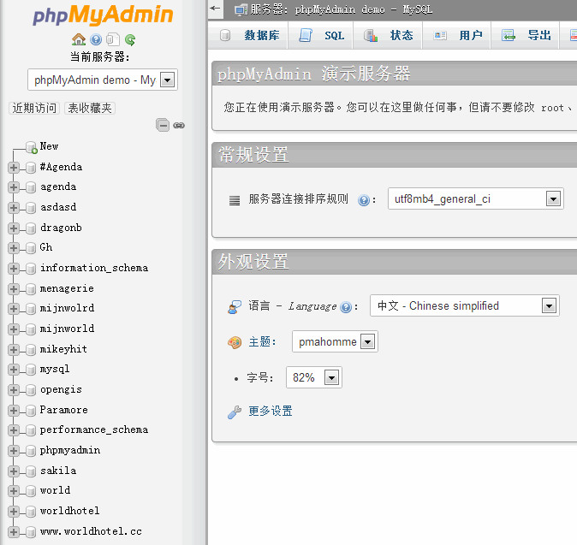
Task: Expand the agenda database node
Action: click(x=13, y=187)
